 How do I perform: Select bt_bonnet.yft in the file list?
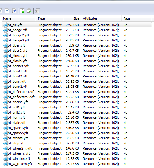77,66
